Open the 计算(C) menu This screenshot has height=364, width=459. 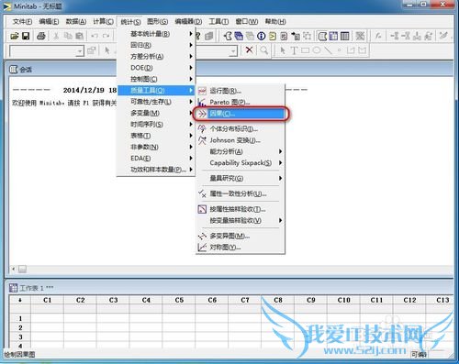[103, 21]
